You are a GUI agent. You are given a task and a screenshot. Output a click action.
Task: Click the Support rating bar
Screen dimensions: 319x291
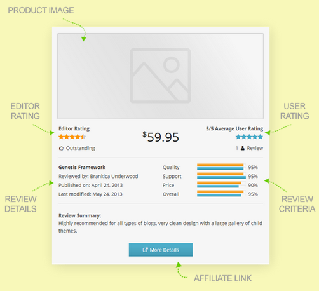pos(221,176)
